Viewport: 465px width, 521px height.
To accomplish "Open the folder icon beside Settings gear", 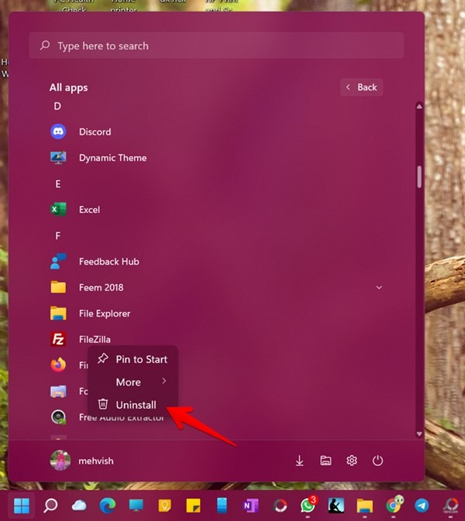I will click(x=325, y=461).
